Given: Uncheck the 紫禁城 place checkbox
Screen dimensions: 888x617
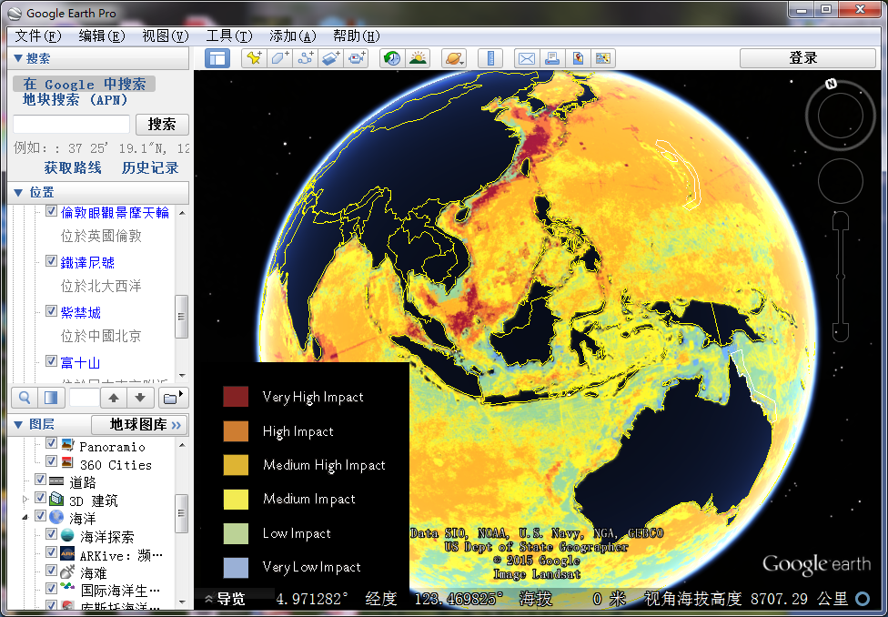Looking at the screenshot, I should pos(52,311).
